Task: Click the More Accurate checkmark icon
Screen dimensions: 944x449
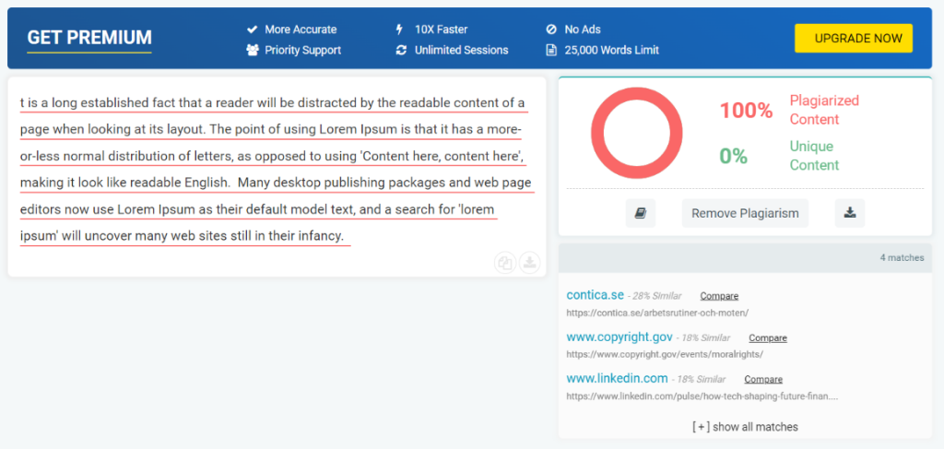Action: (253, 30)
